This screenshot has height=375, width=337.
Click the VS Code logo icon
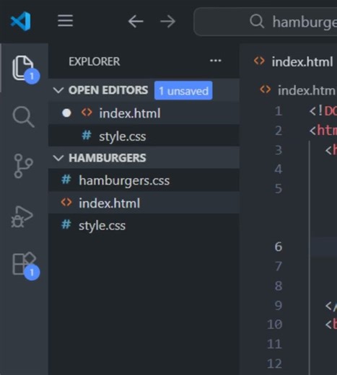pyautogui.click(x=21, y=21)
